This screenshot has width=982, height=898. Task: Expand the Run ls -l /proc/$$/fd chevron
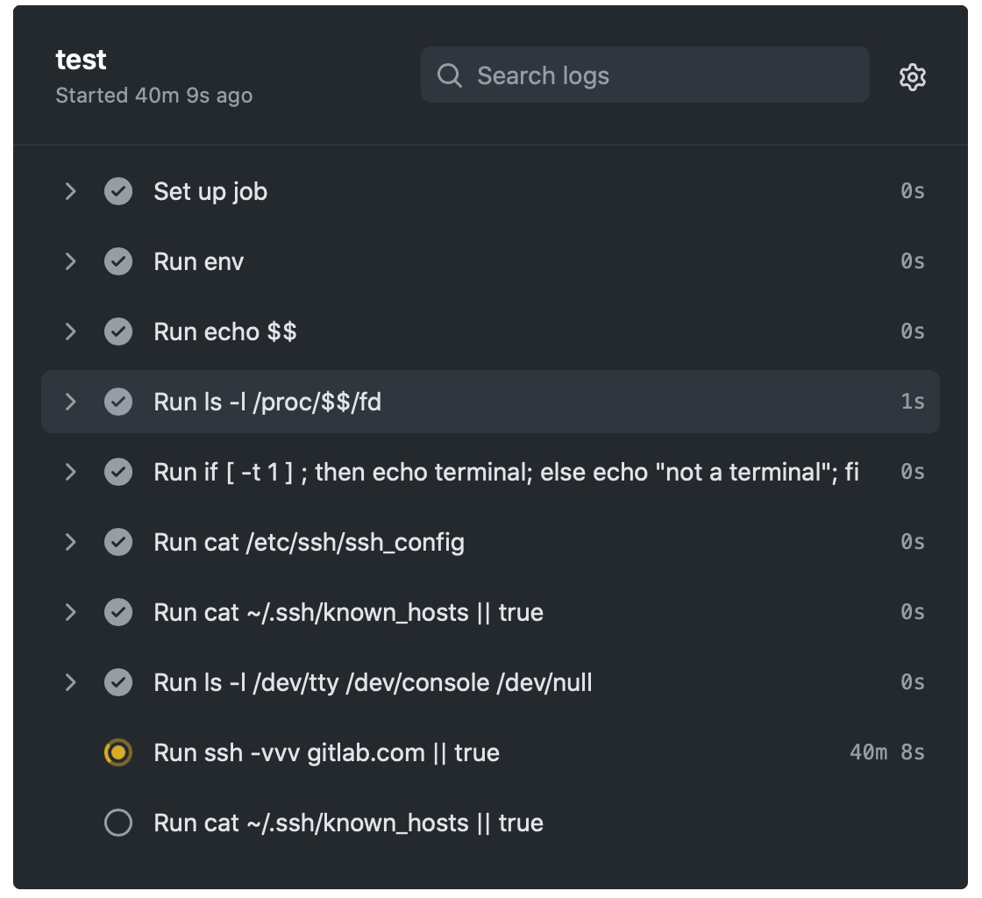coord(70,402)
